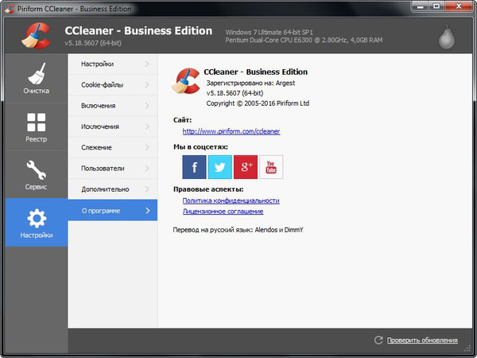Open the Cookie-файлы submenu item
This screenshot has width=477, height=358.
pyautogui.click(x=113, y=84)
